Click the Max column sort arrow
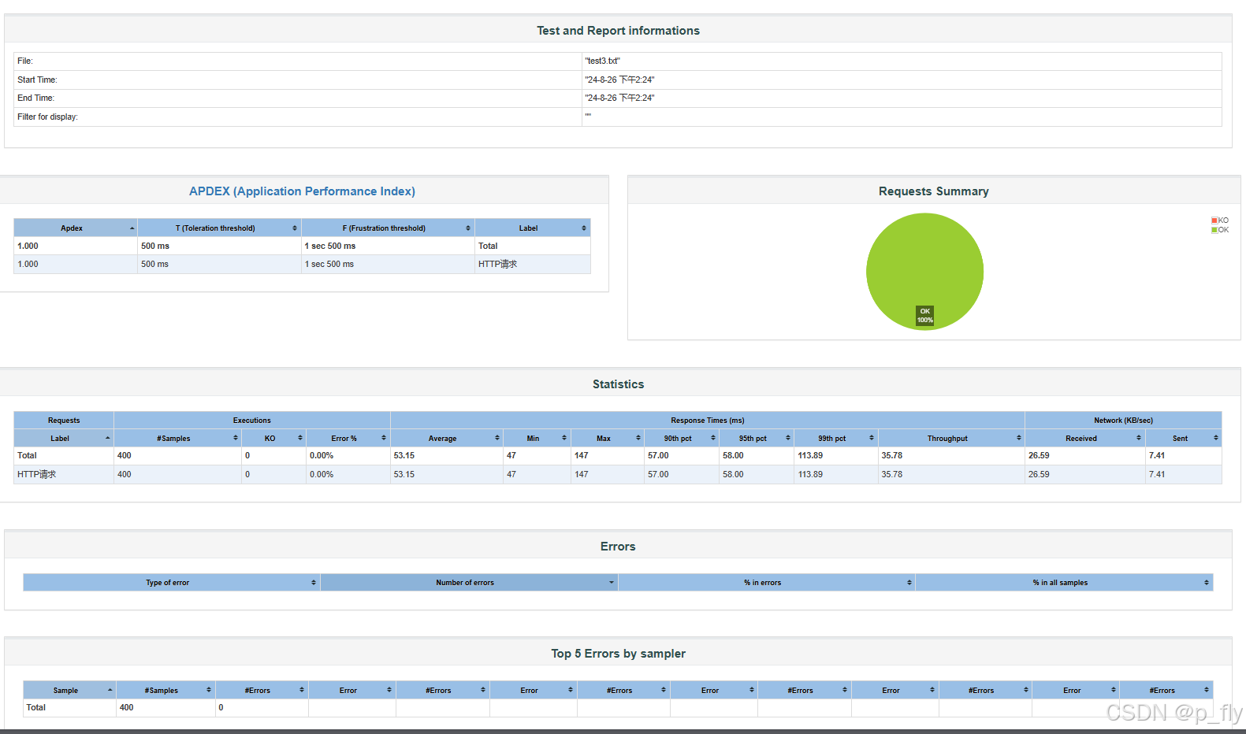This screenshot has width=1246, height=734. pyautogui.click(x=638, y=439)
